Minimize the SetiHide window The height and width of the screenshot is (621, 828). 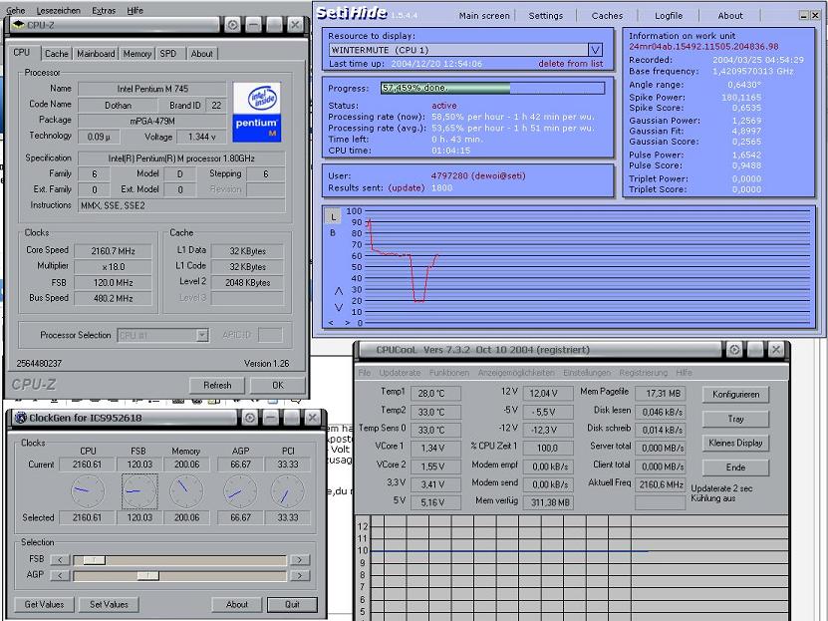click(x=804, y=16)
